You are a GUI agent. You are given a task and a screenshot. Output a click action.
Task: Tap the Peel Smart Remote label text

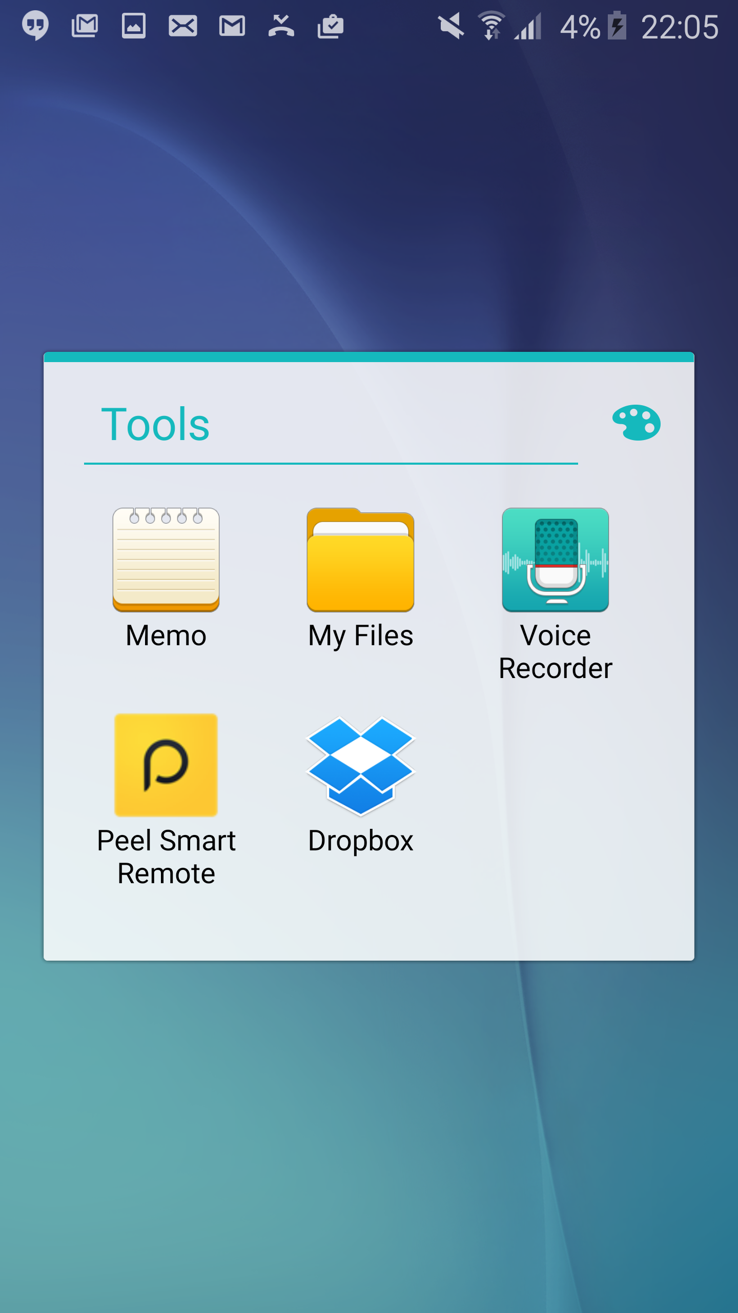(166, 857)
